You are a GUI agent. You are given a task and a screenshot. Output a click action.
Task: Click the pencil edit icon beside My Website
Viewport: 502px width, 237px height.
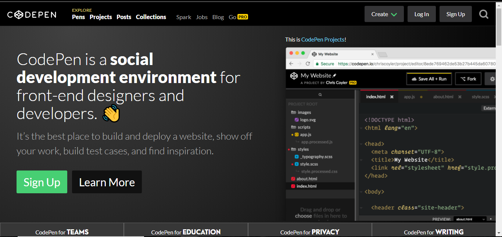point(334,75)
